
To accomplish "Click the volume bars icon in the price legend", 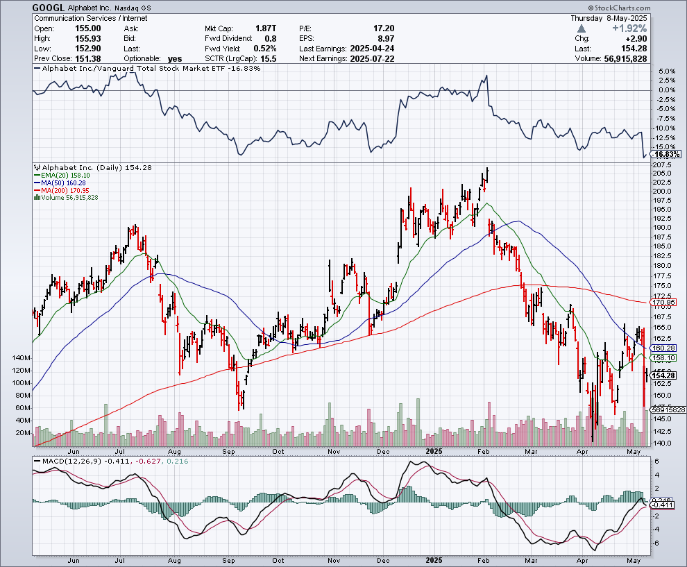I will tap(37, 198).
